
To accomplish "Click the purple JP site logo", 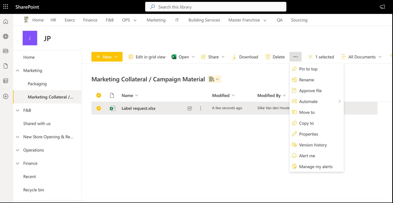I will (30, 38).
